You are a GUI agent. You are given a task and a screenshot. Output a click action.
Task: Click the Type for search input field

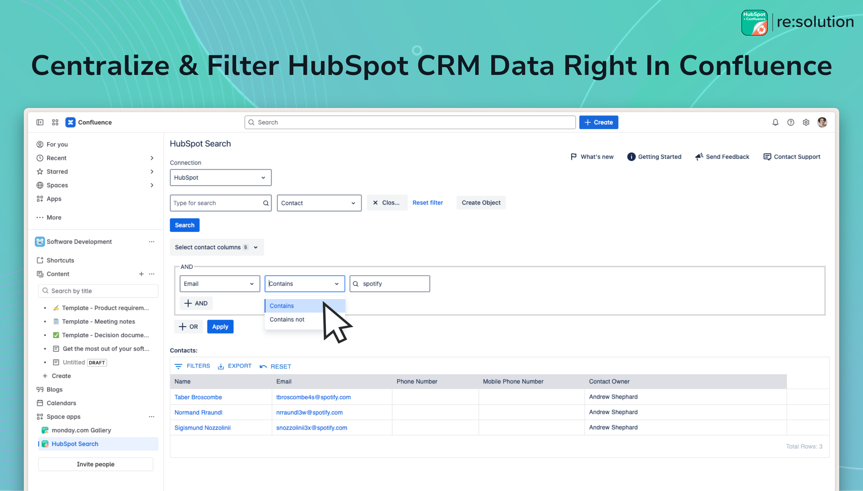[x=216, y=203]
